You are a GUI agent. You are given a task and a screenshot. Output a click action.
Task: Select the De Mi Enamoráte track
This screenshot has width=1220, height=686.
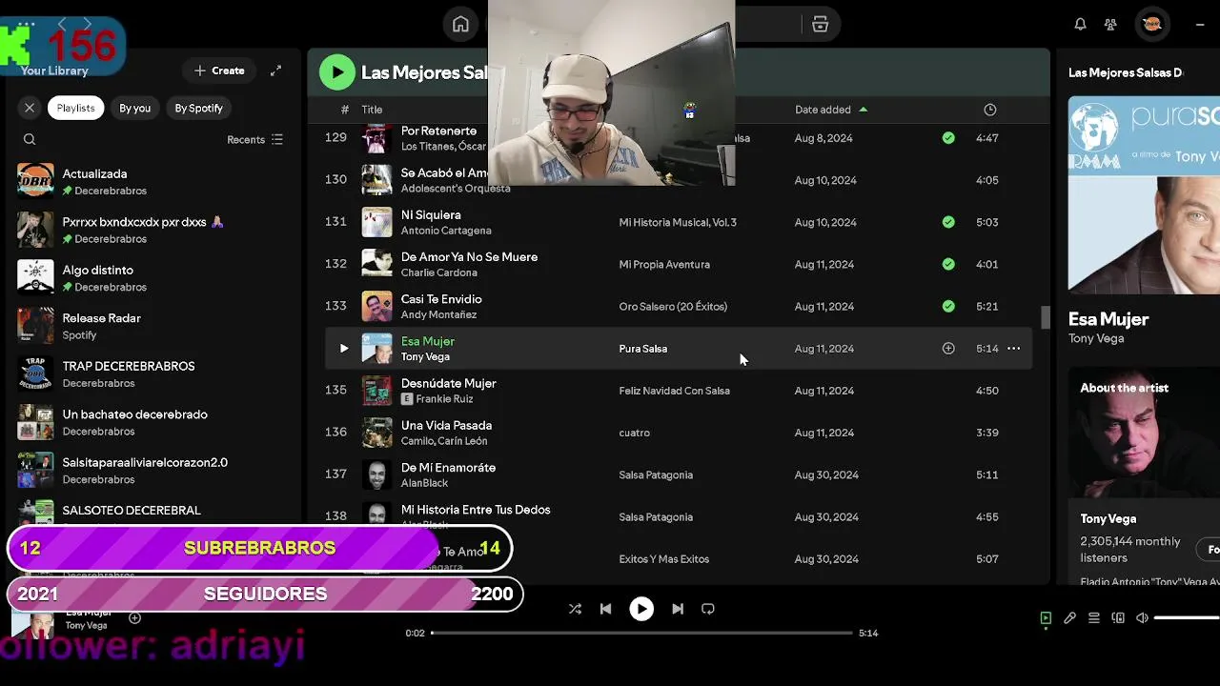pyautogui.click(x=448, y=467)
